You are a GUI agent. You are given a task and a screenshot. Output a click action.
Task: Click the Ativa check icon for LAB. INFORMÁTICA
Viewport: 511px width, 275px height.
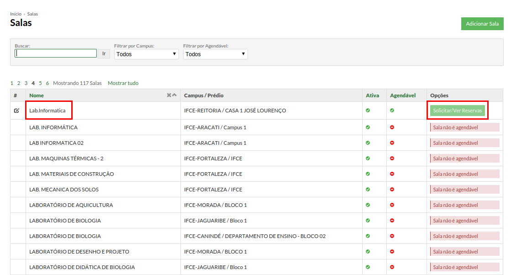pyautogui.click(x=368, y=127)
